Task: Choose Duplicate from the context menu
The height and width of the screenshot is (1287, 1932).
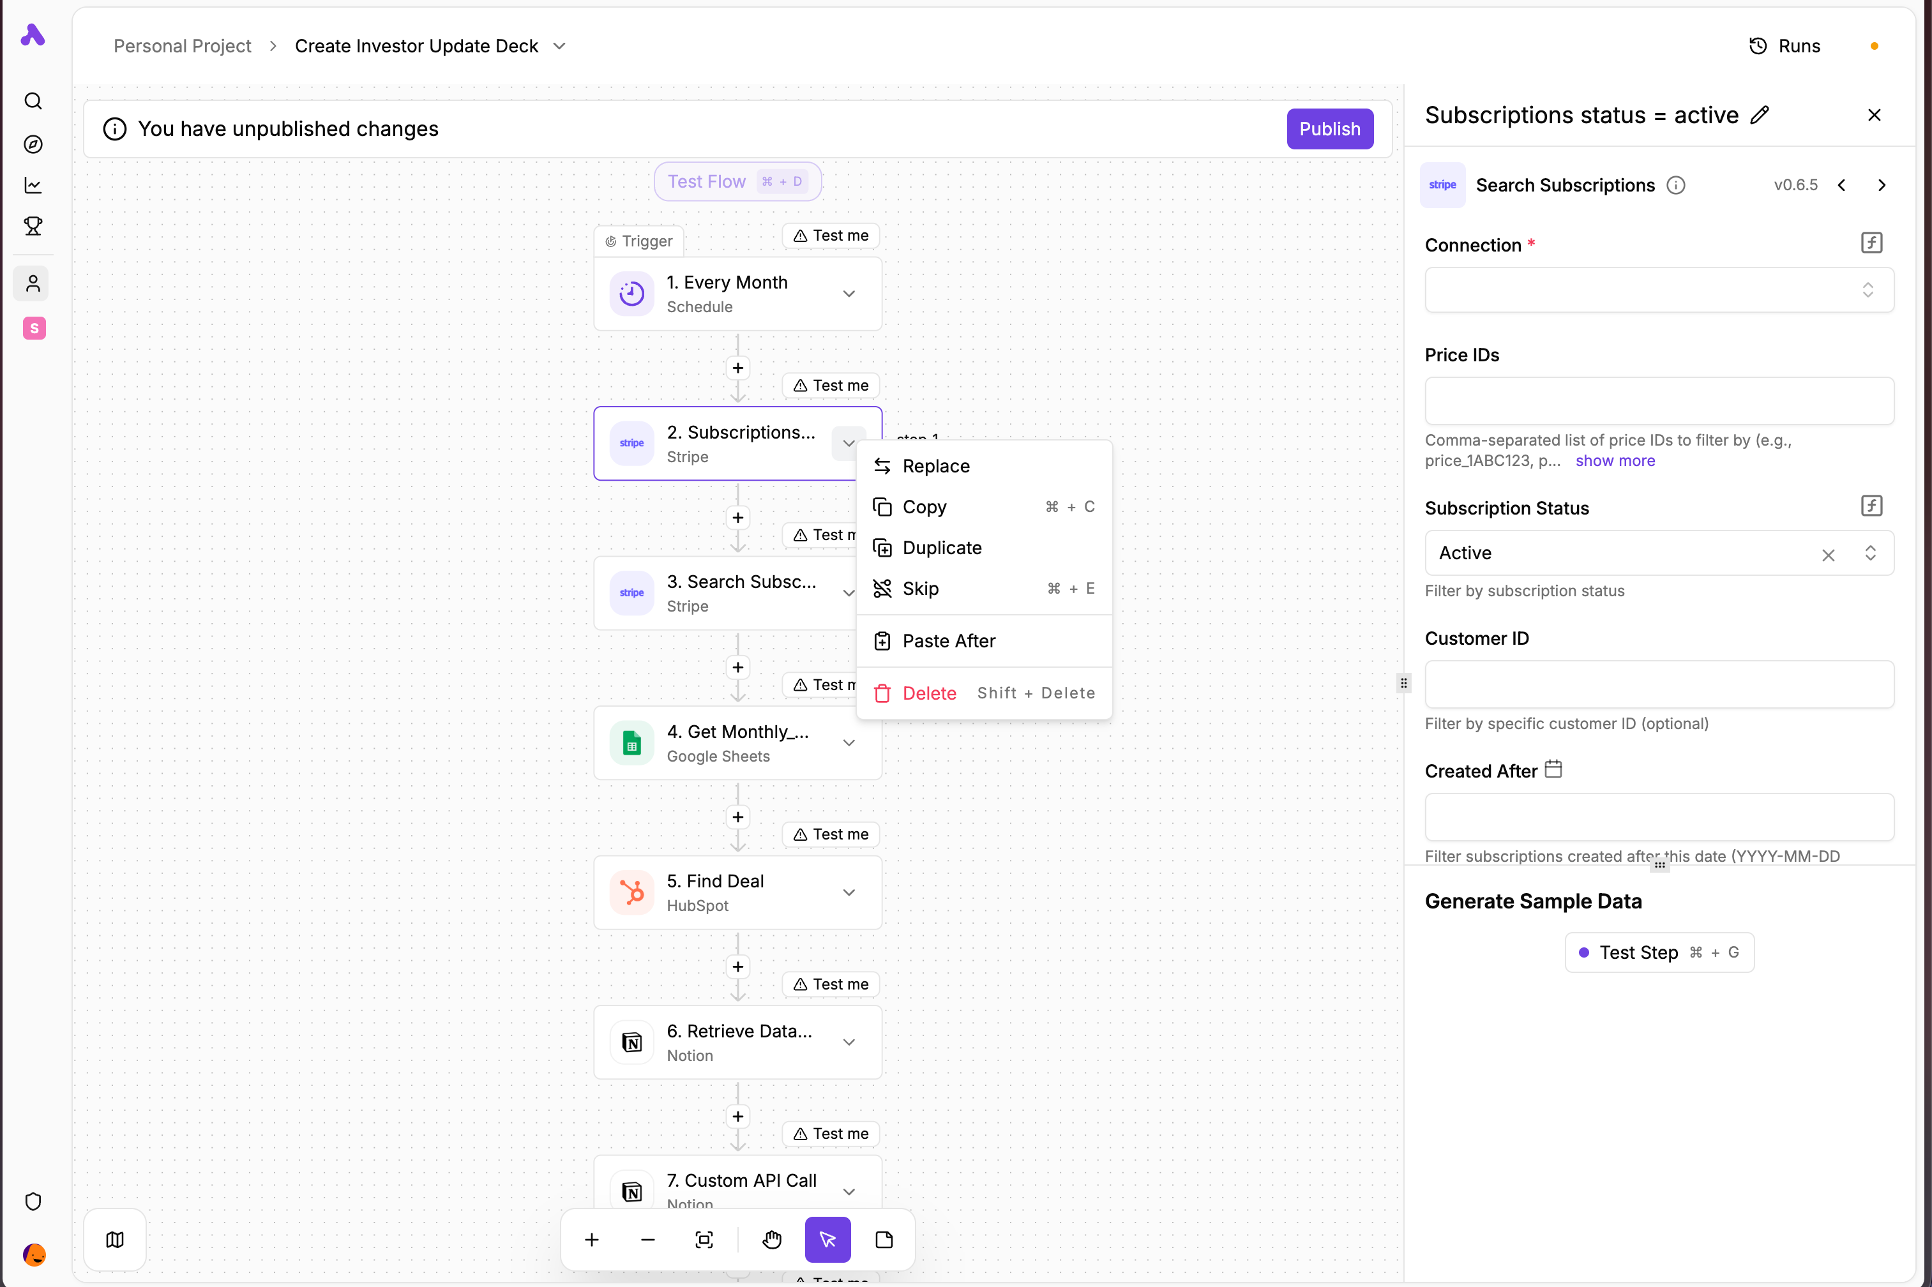Action: [x=941, y=548]
